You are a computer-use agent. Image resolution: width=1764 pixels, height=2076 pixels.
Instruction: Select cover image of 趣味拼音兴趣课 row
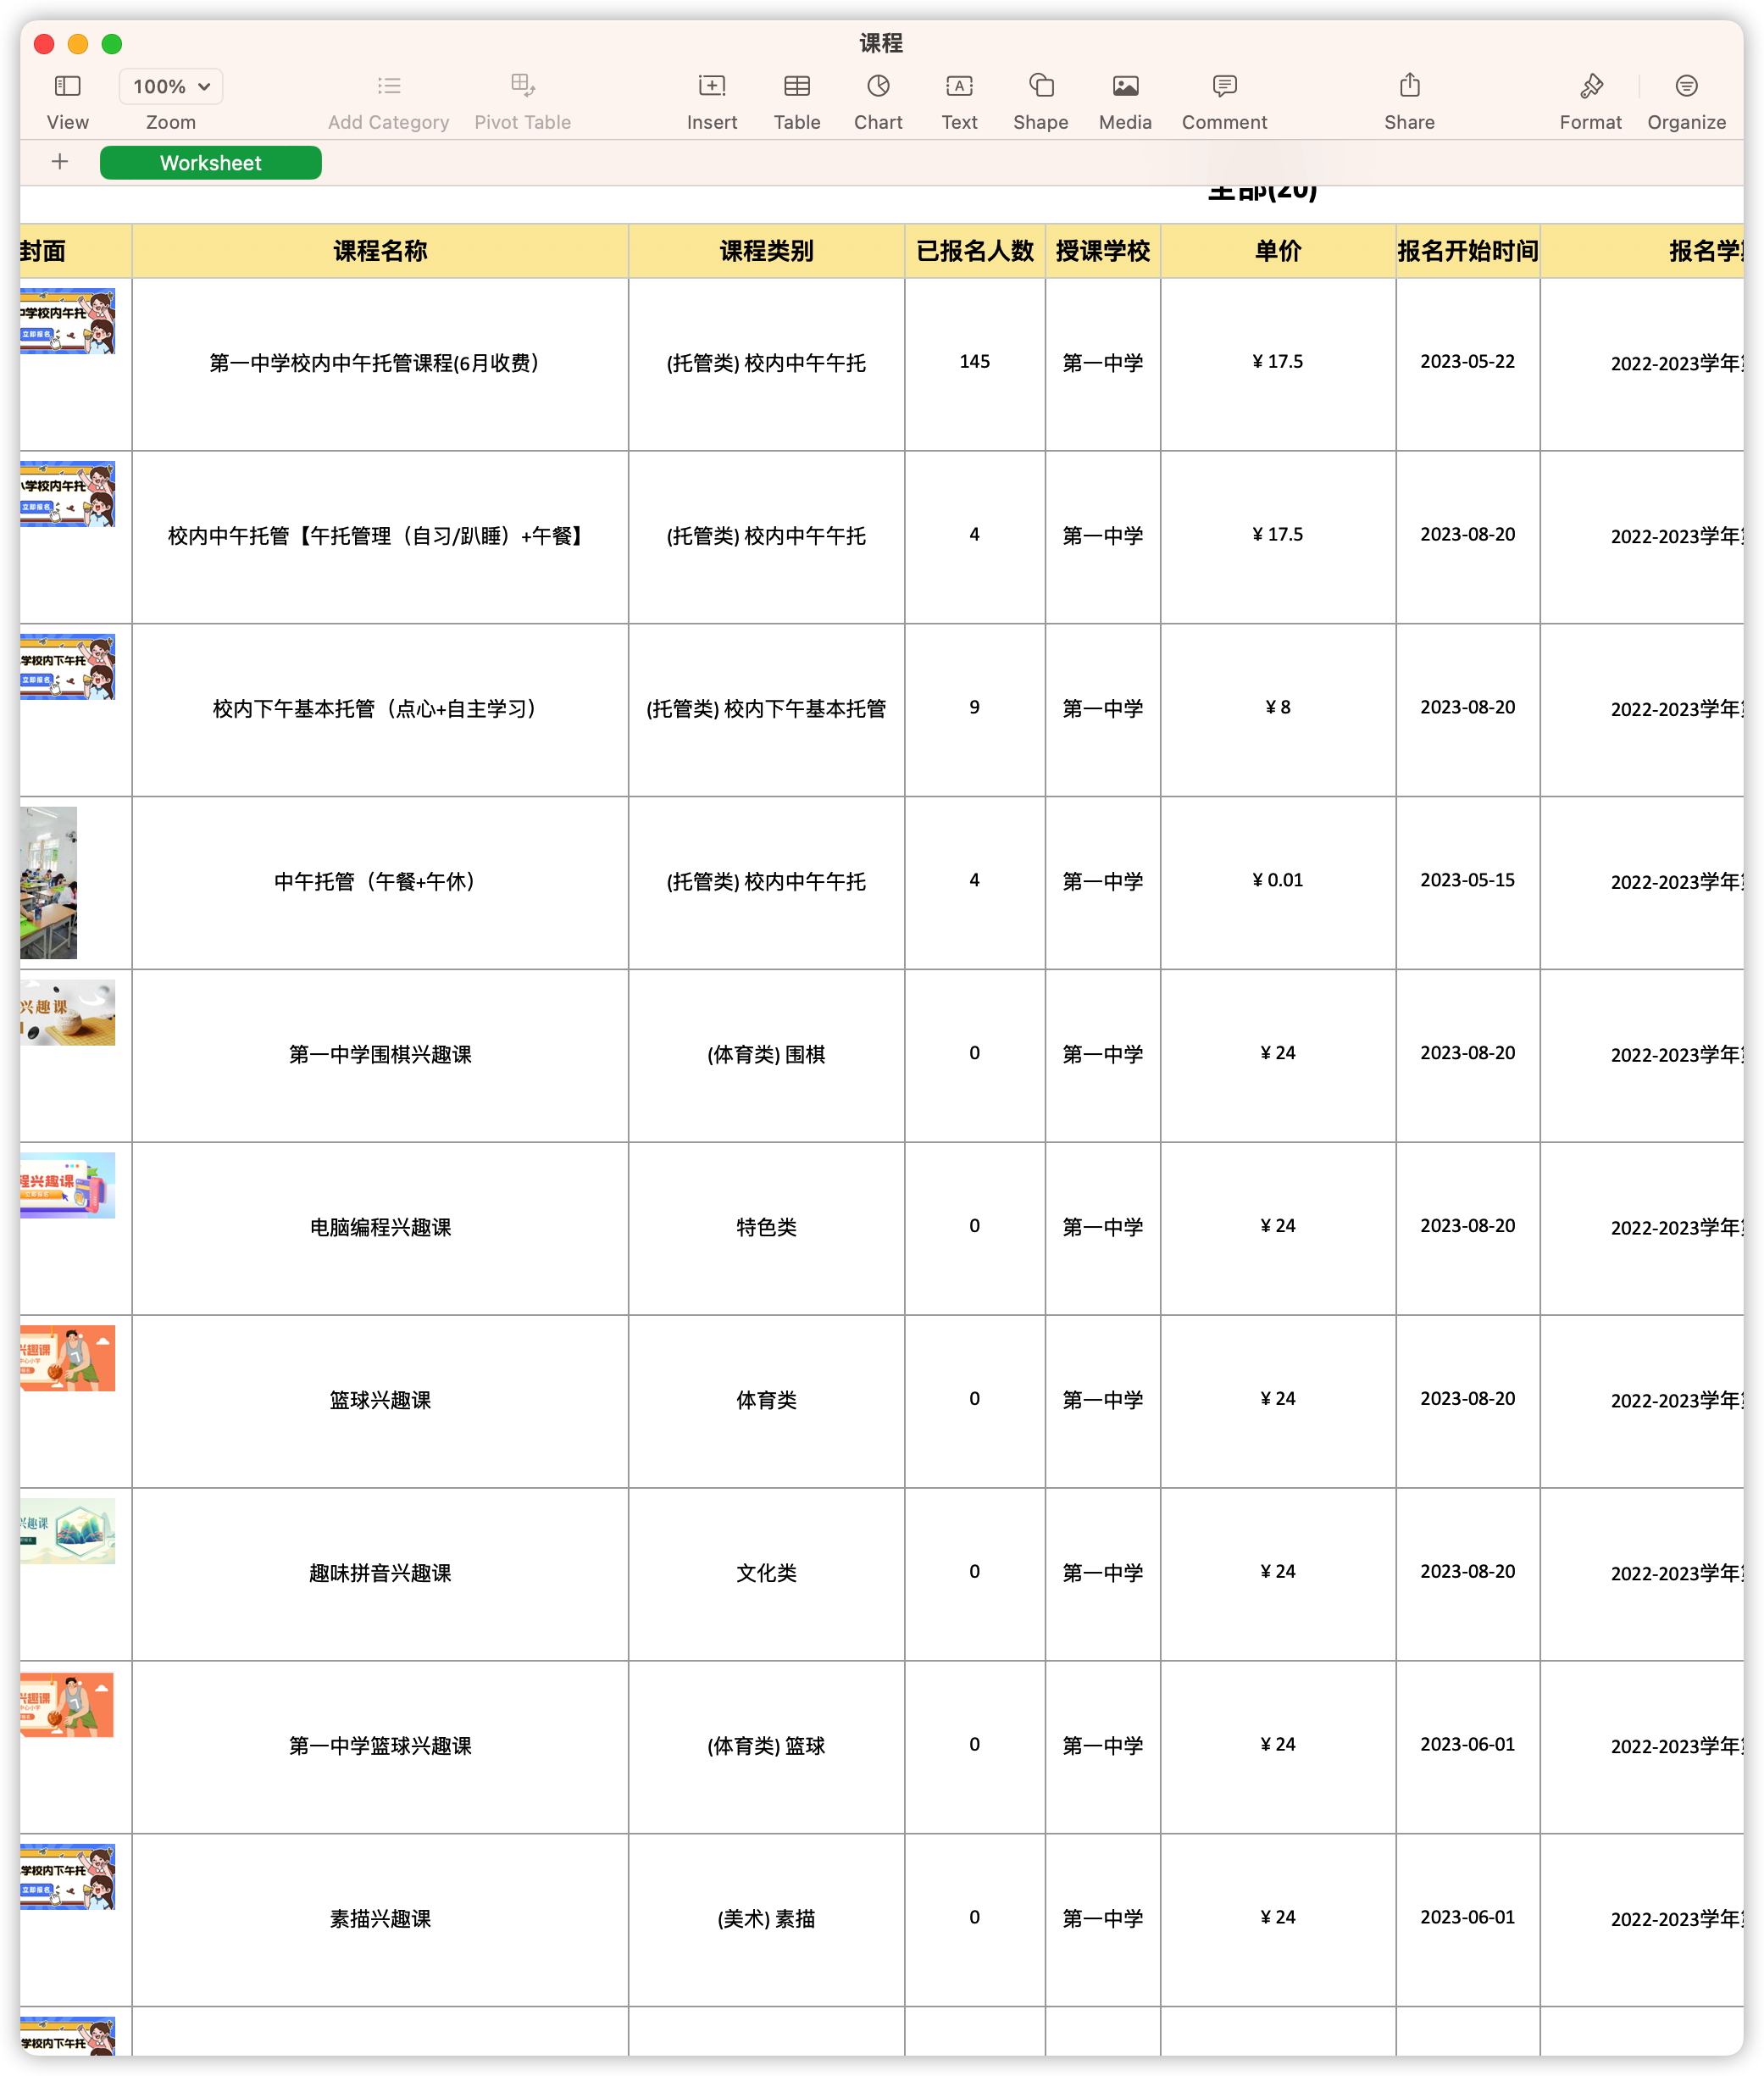tap(67, 1531)
